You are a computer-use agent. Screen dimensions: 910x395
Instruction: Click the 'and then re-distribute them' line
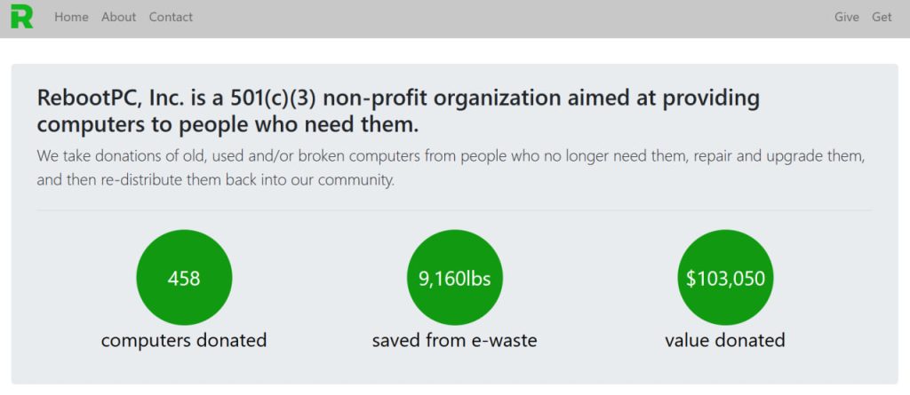click(216, 180)
